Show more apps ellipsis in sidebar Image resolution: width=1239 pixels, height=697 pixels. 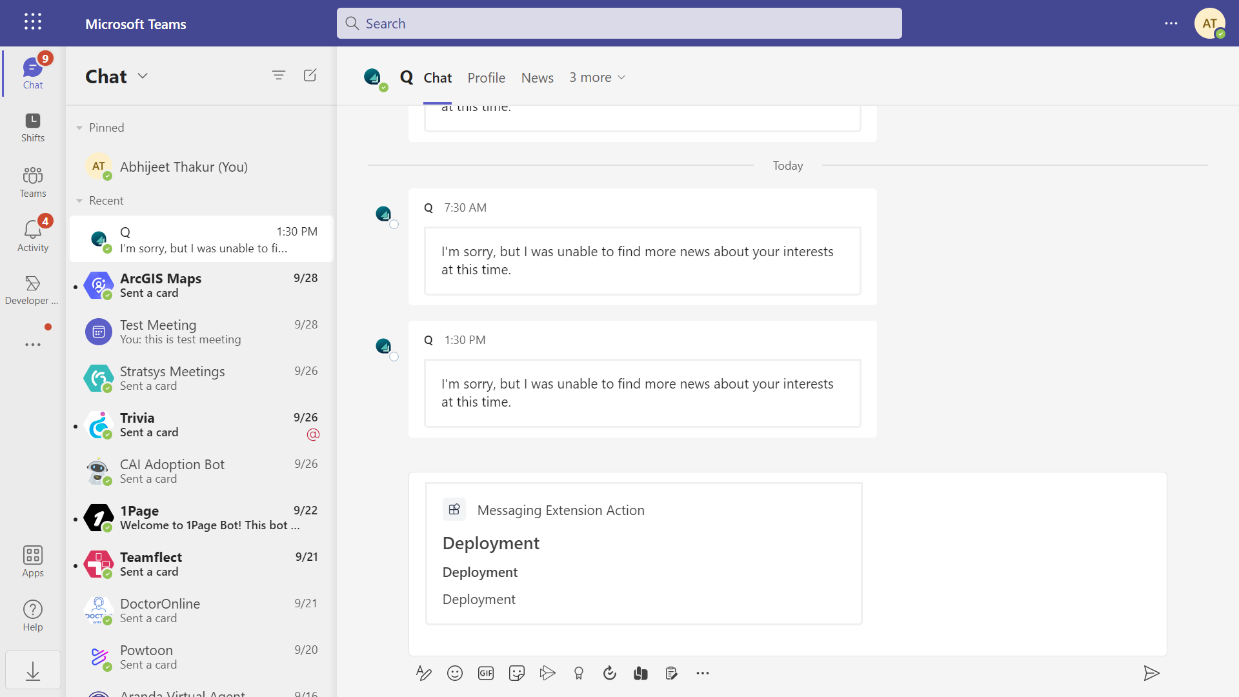[x=33, y=345]
